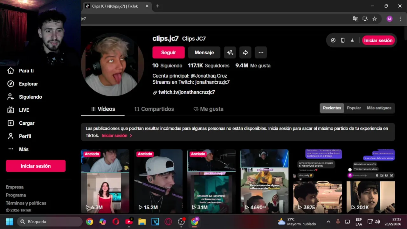Click the Mensaje button
This screenshot has width=407, height=229.
tap(204, 52)
